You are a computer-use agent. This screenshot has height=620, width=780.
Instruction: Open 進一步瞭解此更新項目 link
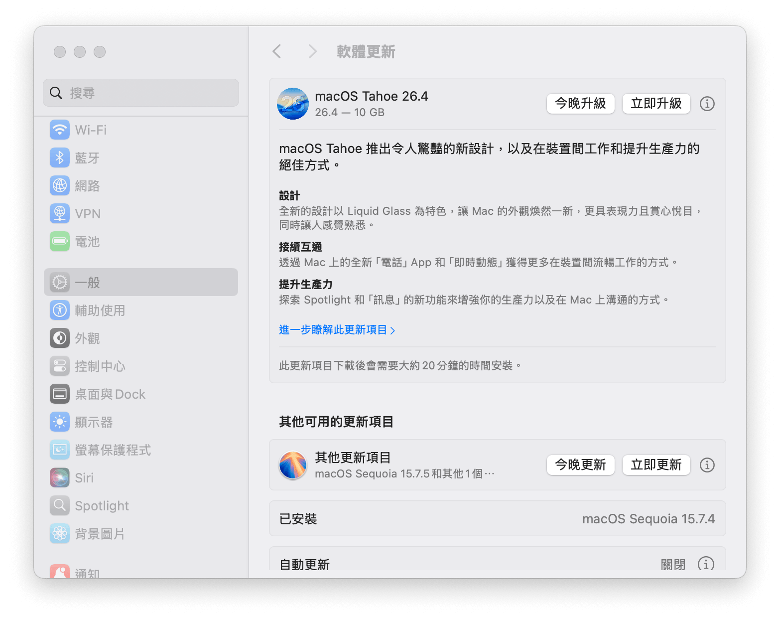point(337,330)
